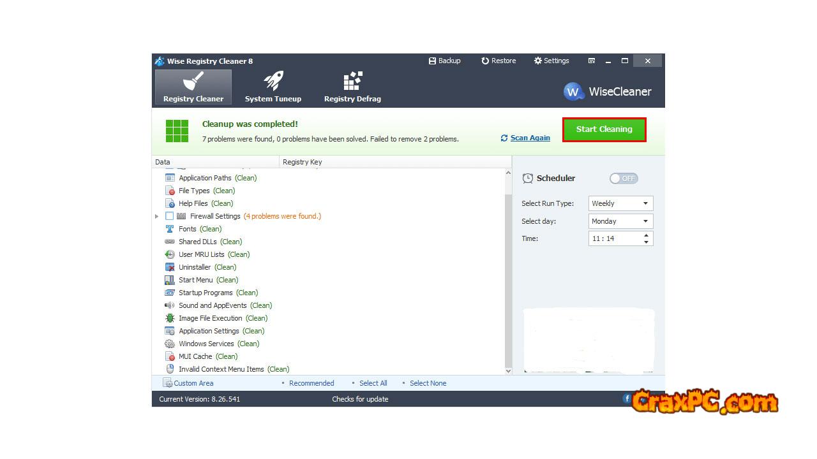Open Backup in the title bar
Screen dimensions: 817x459
click(445, 61)
